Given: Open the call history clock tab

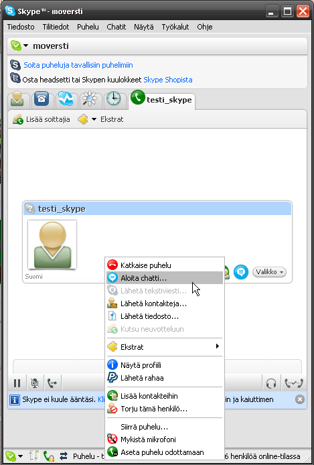Looking at the screenshot, I should point(113,99).
